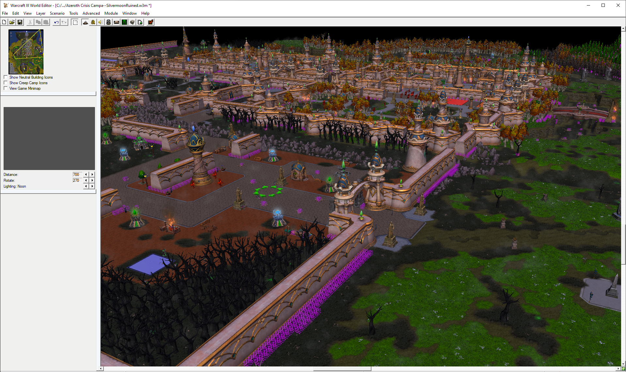
Task: Undo last action with blue arrow
Action: point(56,22)
